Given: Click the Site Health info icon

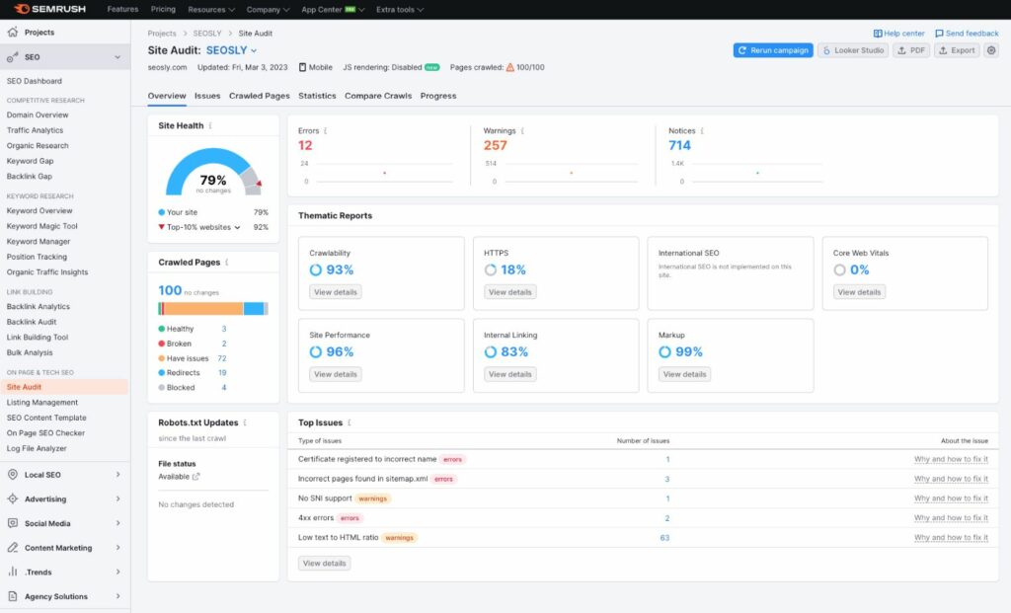Looking at the screenshot, I should (x=210, y=126).
